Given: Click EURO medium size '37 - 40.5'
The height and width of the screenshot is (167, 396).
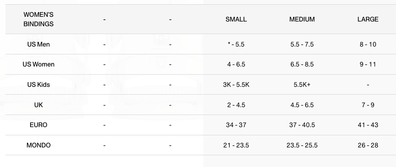Looking at the screenshot, I should click(302, 125).
